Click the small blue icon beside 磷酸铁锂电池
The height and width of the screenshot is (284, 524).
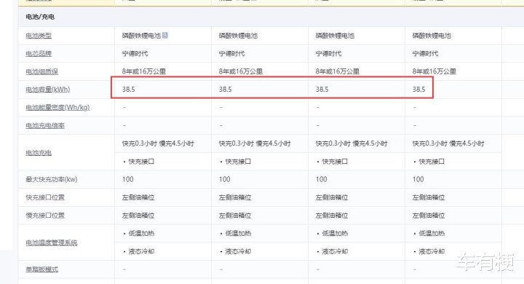164,35
